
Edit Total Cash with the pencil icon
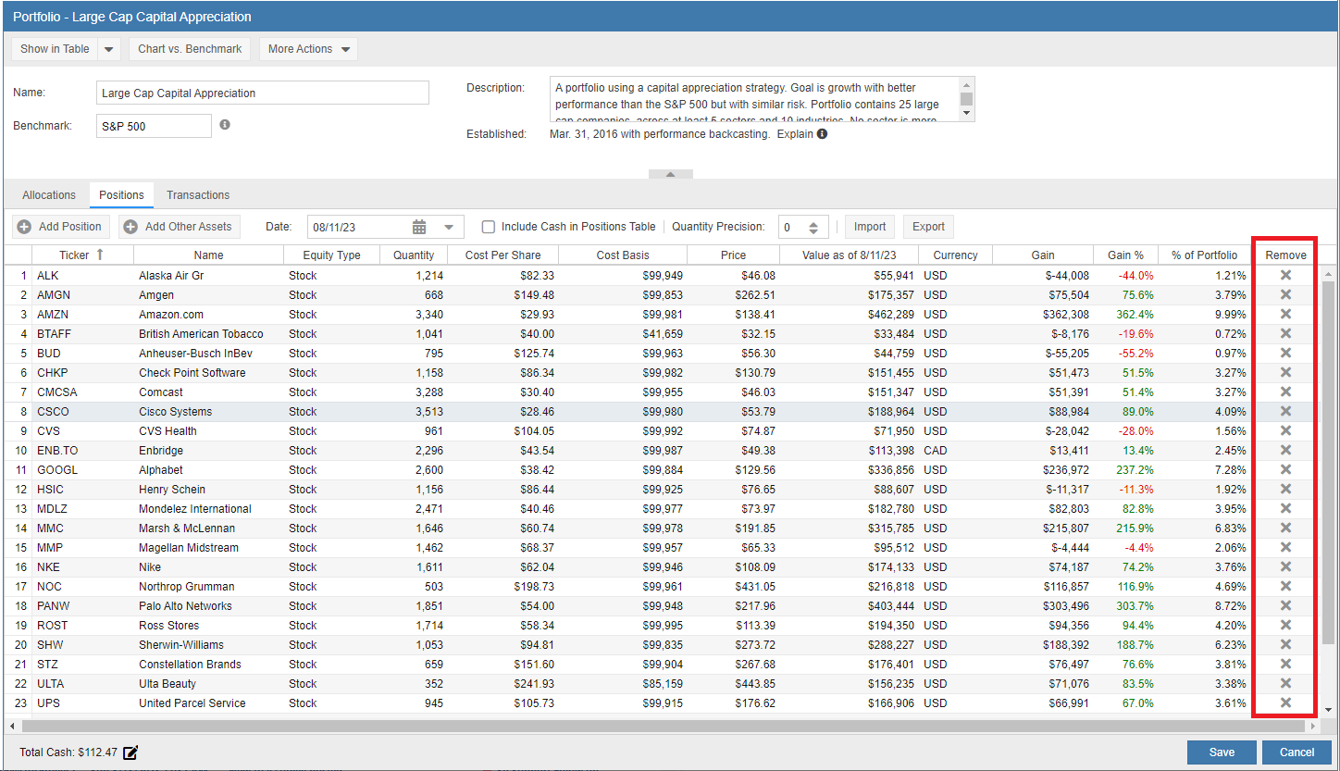[130, 752]
